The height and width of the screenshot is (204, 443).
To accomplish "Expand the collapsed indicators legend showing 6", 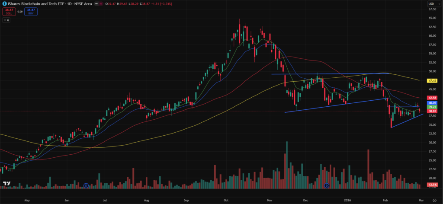I will click(x=6, y=20).
